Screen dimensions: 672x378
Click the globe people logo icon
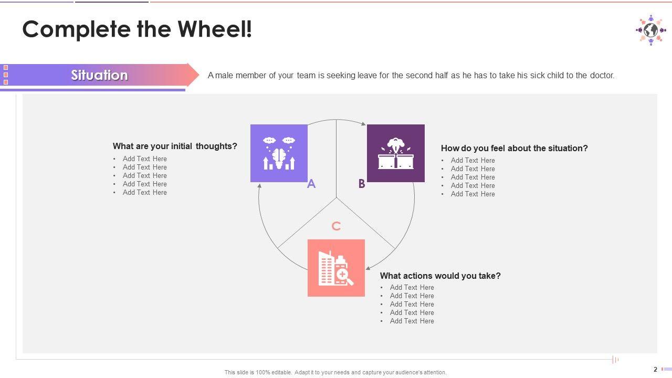point(650,30)
